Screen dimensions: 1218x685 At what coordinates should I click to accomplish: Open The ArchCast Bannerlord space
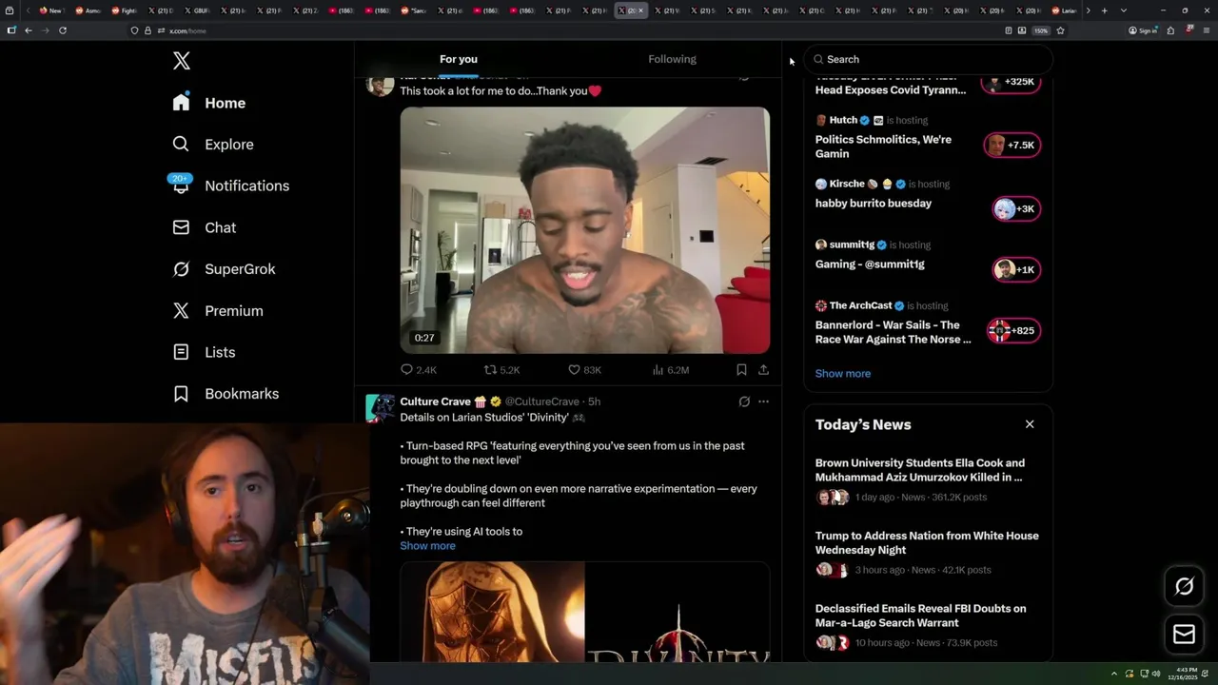click(x=893, y=332)
